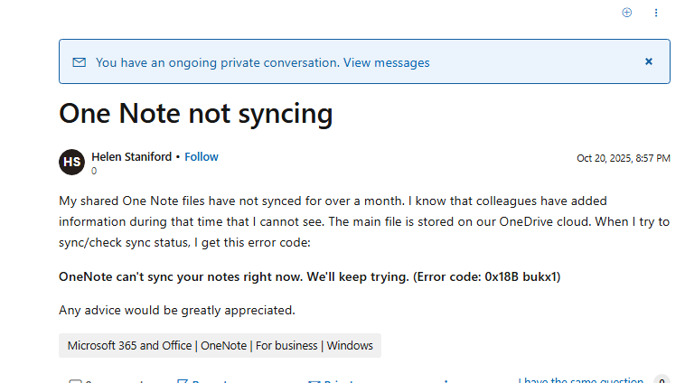Click the circled plus icon at top

pos(626,13)
